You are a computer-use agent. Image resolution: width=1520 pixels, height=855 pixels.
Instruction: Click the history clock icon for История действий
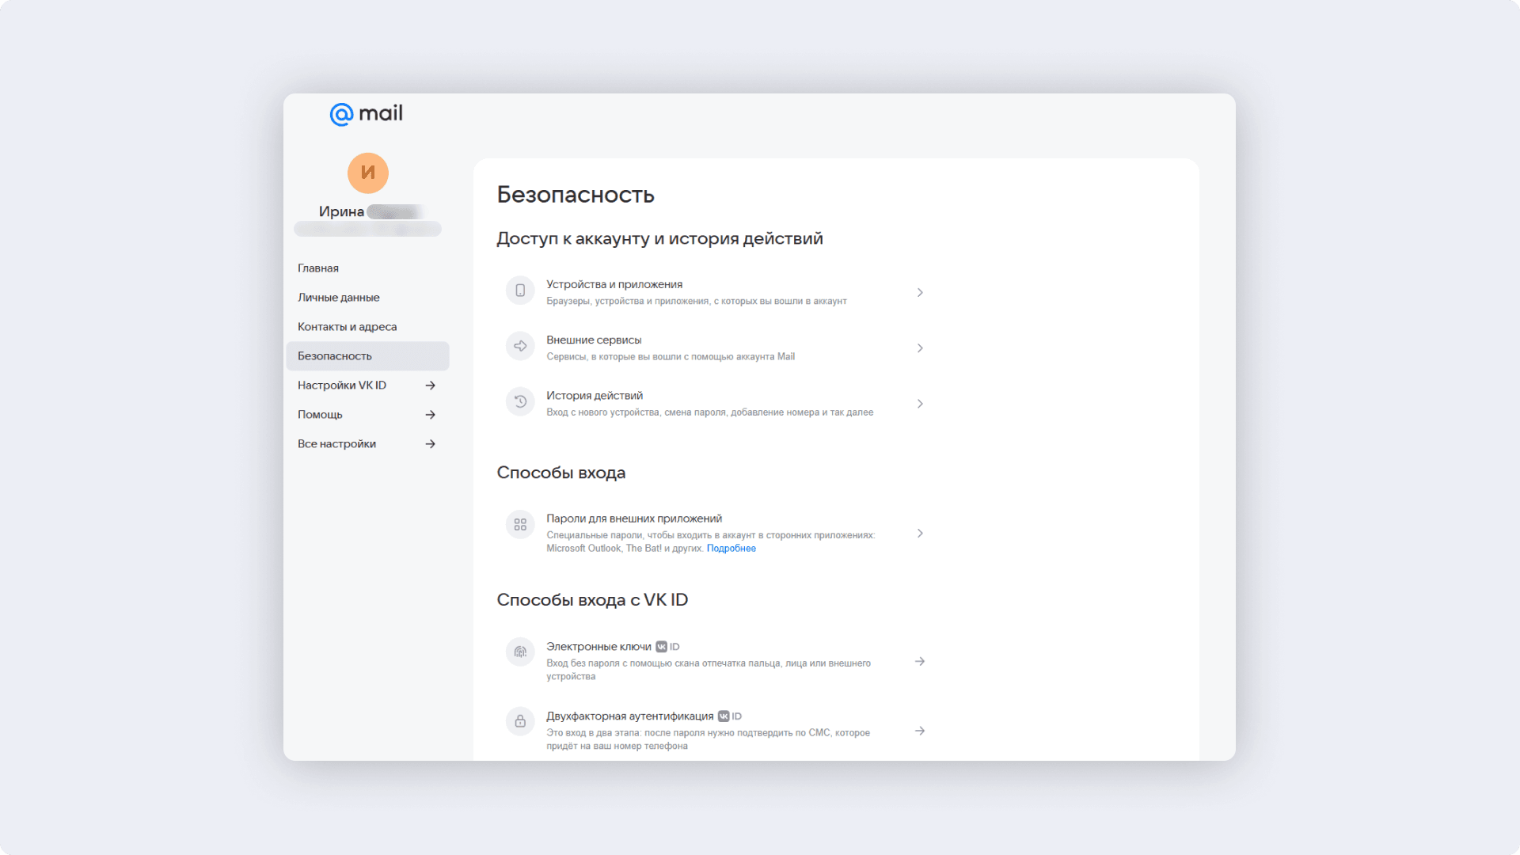pyautogui.click(x=520, y=401)
